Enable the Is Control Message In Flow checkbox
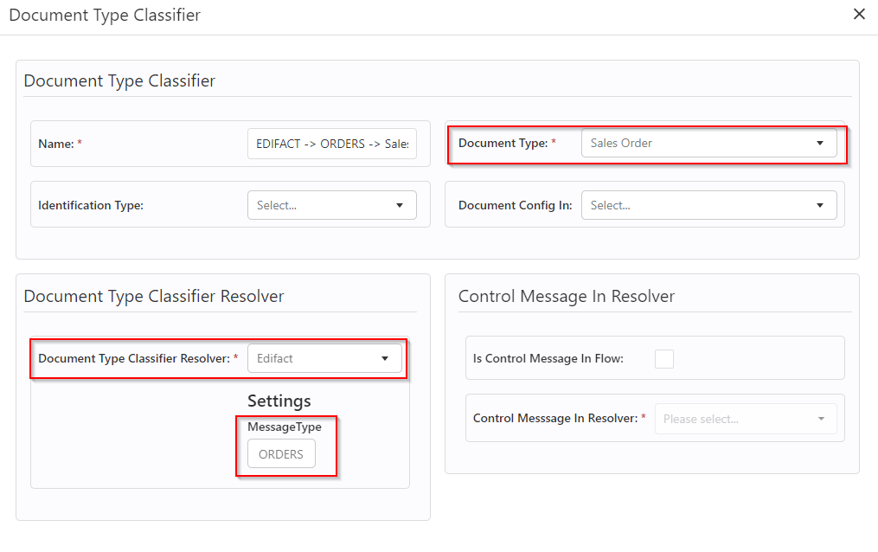 (x=663, y=358)
